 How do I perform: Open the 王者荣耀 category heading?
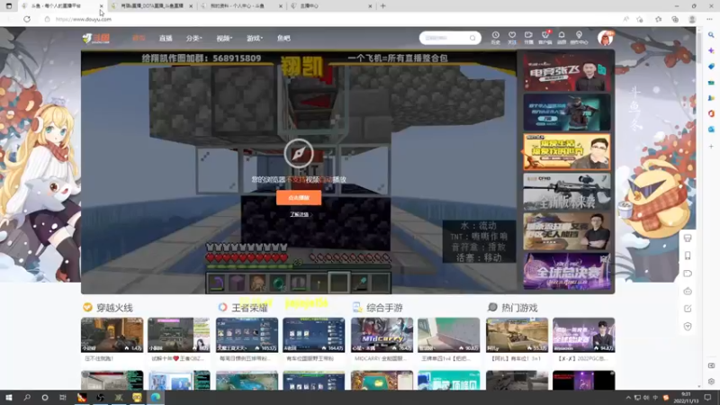pos(249,308)
